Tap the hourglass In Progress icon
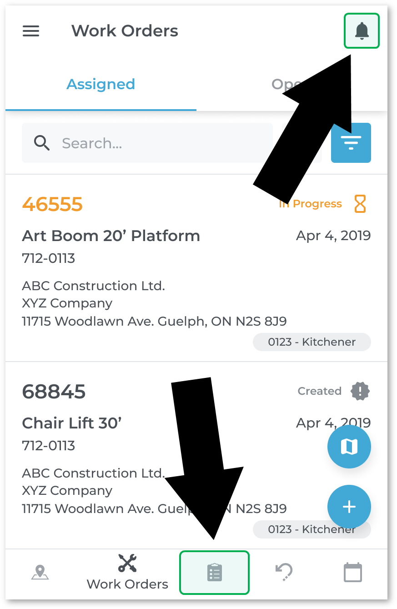The image size is (397, 609). click(x=360, y=204)
